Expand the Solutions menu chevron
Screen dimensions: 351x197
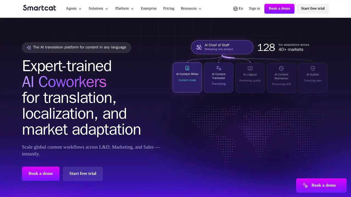point(107,9)
